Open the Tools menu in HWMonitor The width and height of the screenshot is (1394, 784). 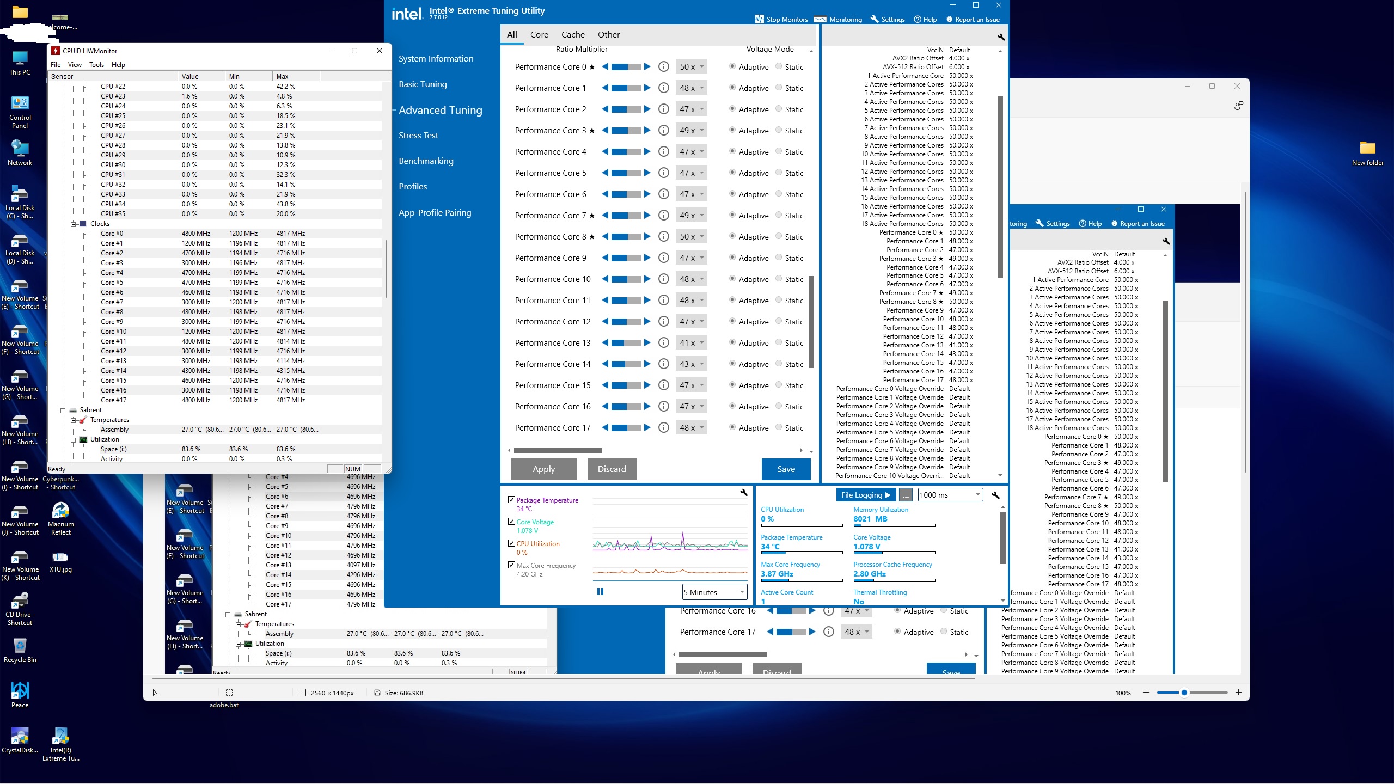[96, 64]
